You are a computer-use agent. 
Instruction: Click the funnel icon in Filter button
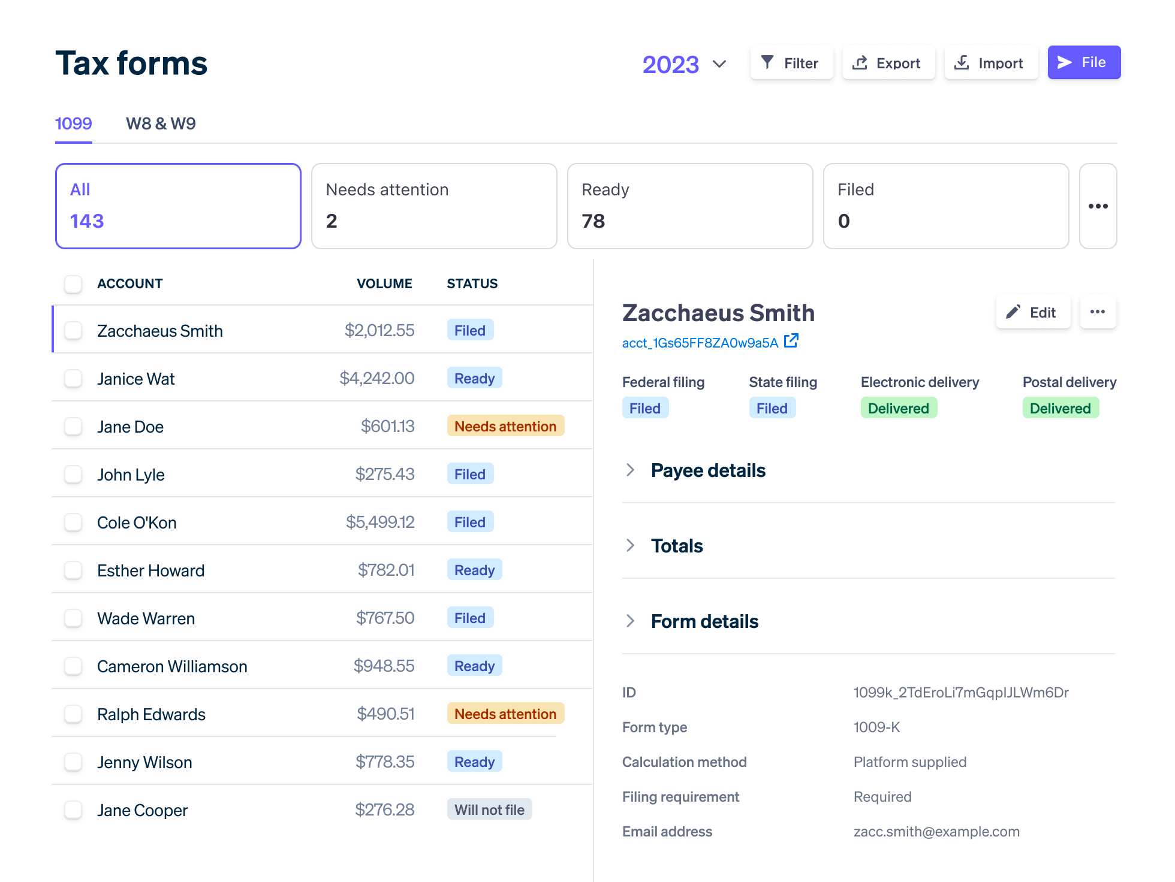point(767,62)
